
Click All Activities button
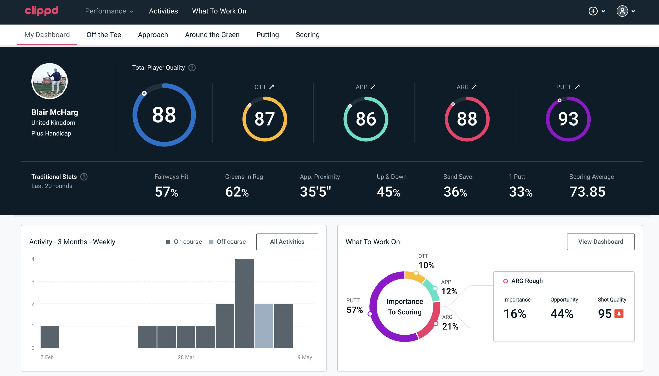point(287,241)
